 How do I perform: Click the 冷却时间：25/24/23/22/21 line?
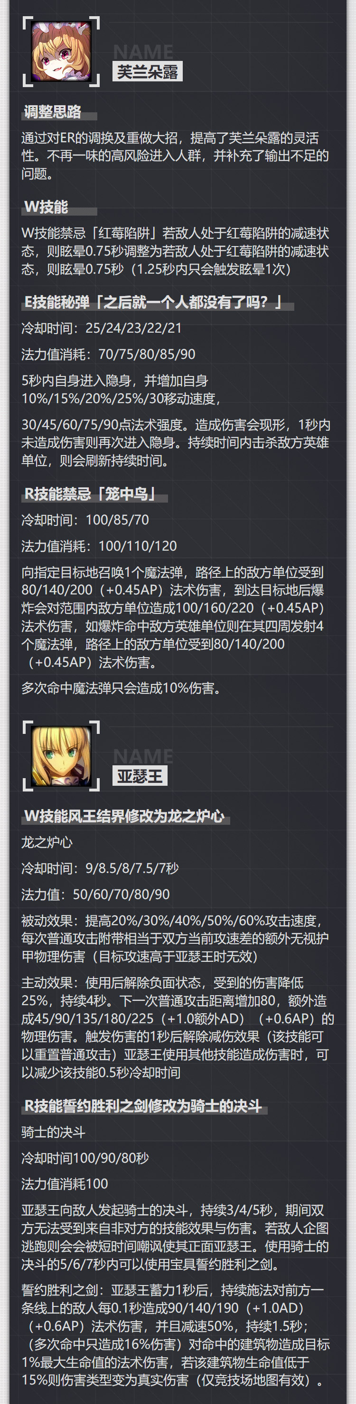tap(102, 328)
